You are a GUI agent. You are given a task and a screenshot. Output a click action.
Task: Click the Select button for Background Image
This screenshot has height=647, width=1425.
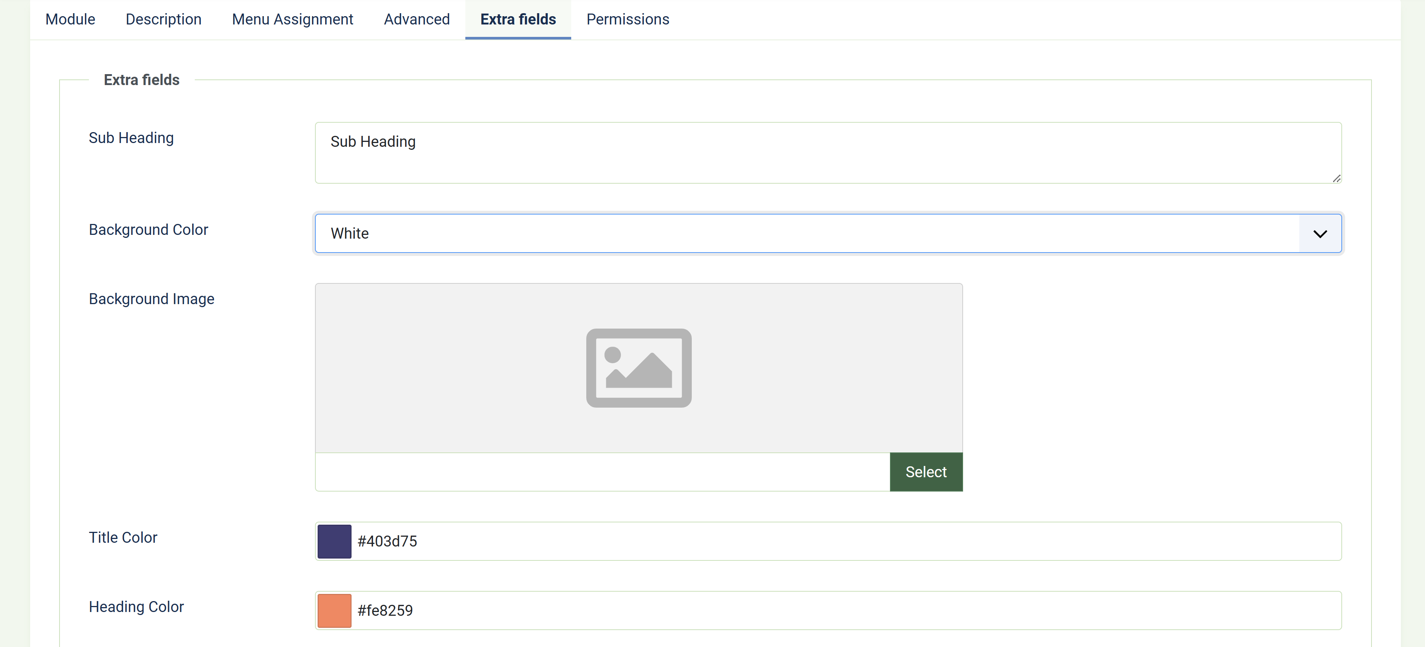coord(926,472)
